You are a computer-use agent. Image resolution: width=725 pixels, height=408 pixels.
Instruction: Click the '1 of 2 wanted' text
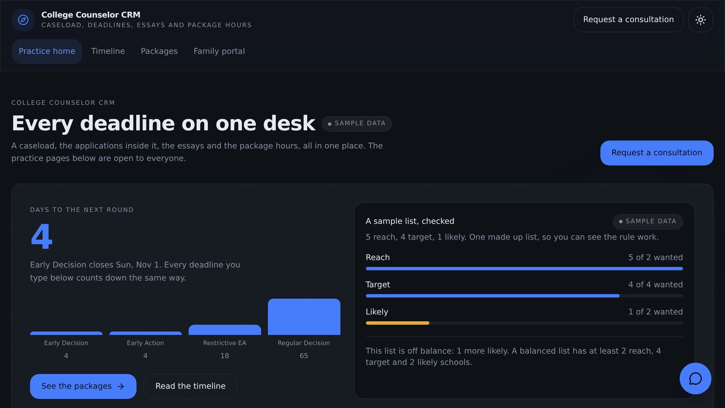(x=656, y=312)
